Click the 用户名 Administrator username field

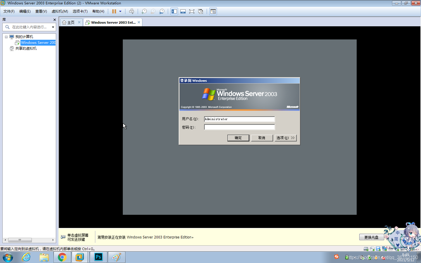[x=239, y=119]
